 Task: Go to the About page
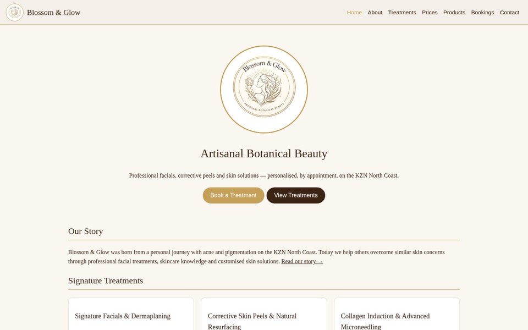375,13
